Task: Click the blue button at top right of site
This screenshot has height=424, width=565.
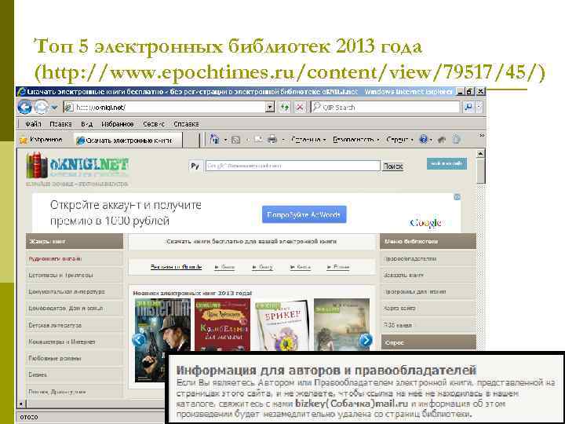Action: pyautogui.click(x=447, y=163)
